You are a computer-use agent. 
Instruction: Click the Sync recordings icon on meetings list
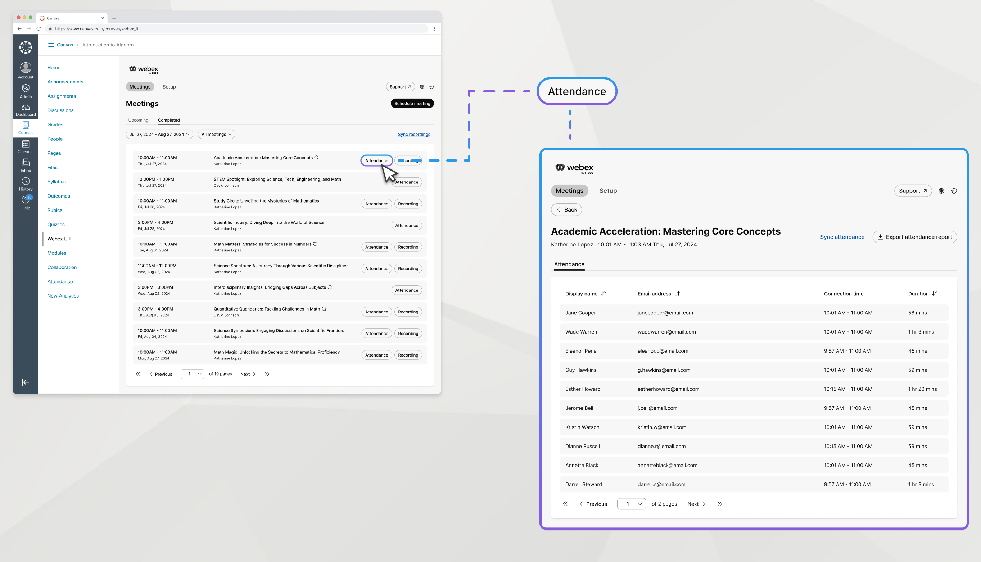coord(414,134)
